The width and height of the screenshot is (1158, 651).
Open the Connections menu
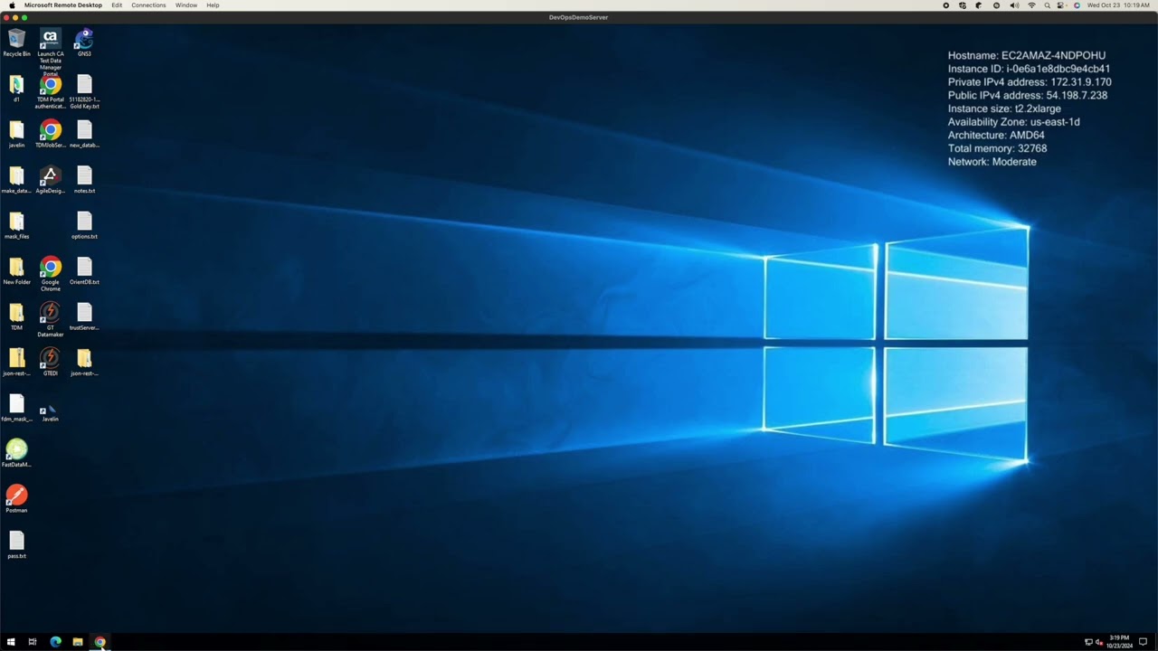148,5
